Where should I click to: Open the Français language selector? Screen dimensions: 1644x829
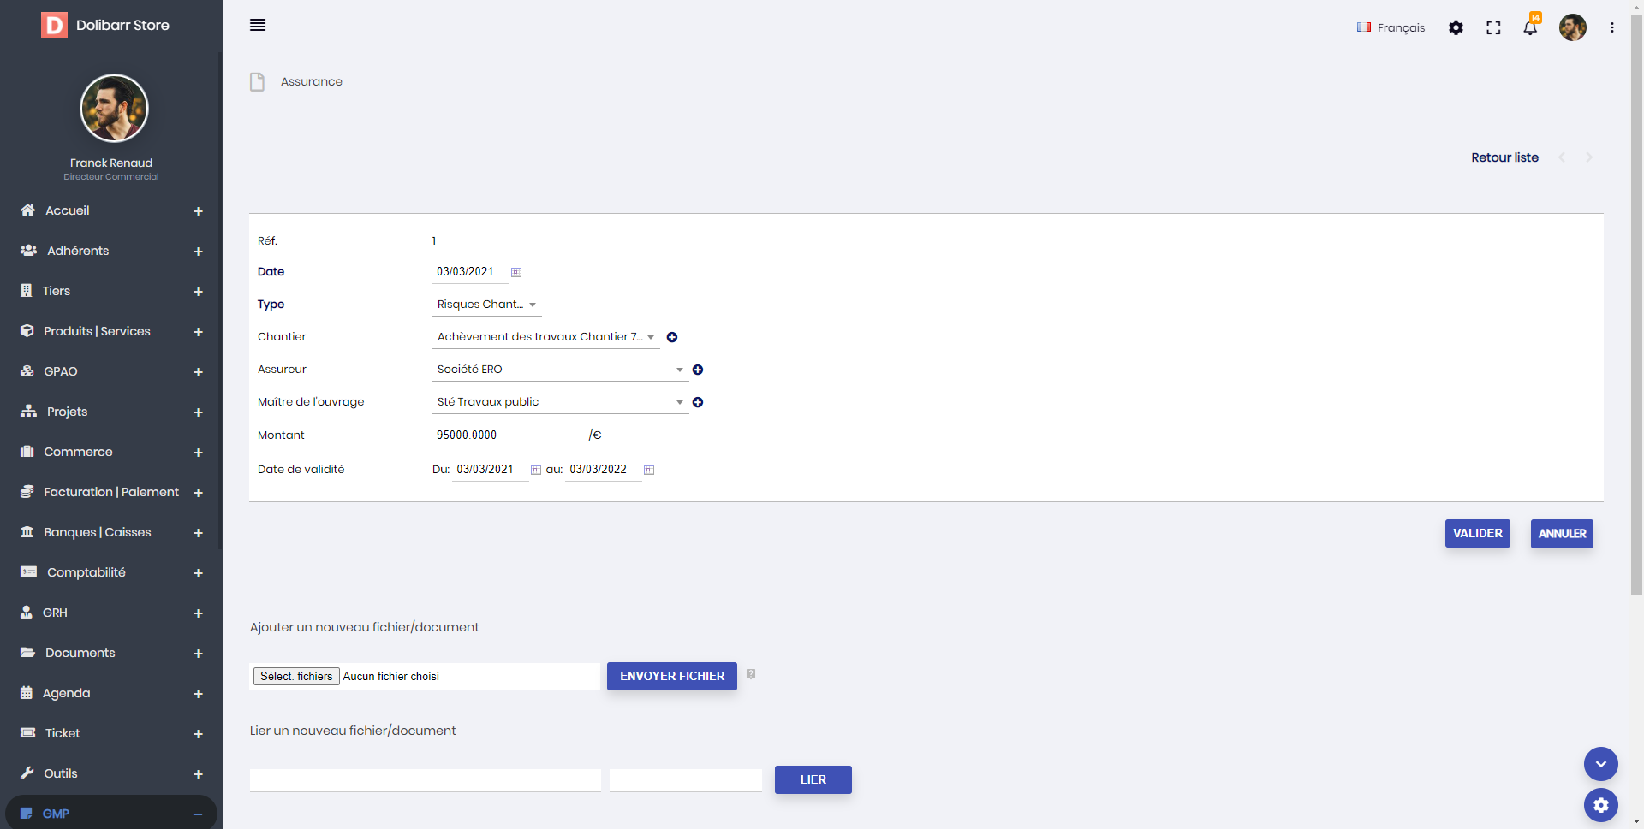tap(1391, 27)
